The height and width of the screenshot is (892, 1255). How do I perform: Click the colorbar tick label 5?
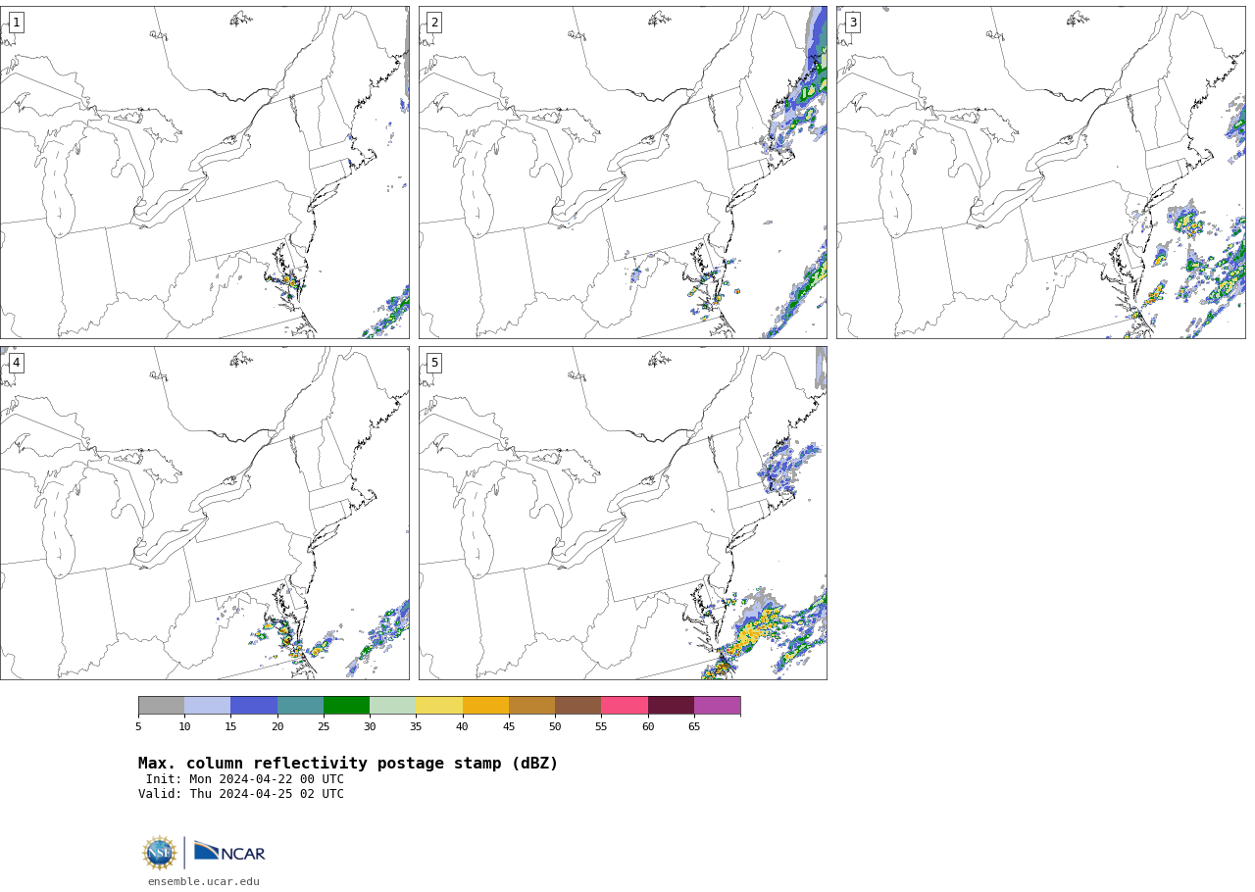(x=138, y=726)
